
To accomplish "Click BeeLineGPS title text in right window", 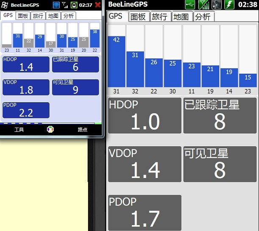I will pyautogui.click(x=128, y=5).
